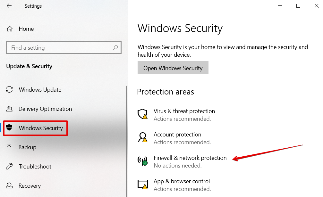This screenshot has width=323, height=197.
Task: Click the Recovery person icon
Action: [x=10, y=186]
